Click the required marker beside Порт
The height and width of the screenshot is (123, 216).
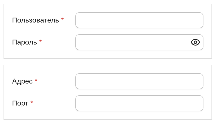pos(32,102)
